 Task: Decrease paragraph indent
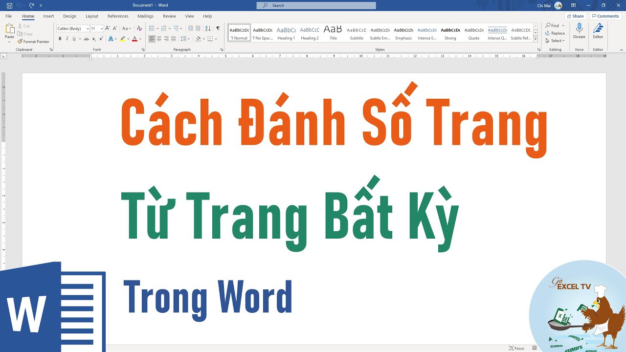pos(191,29)
